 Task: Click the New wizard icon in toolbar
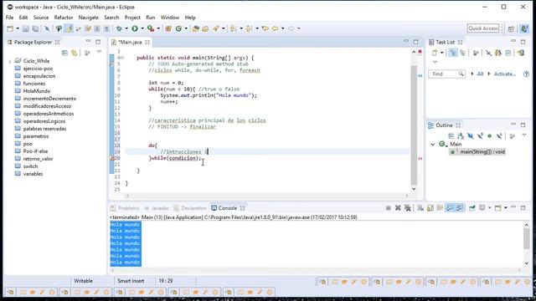point(10,28)
